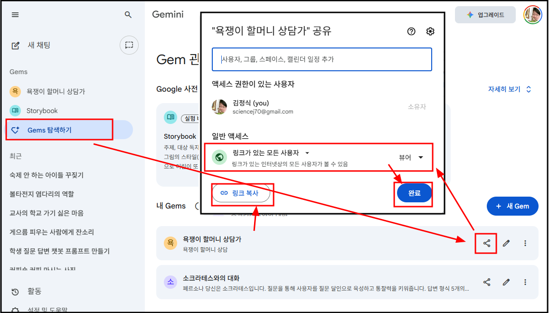Image resolution: width=549 pixels, height=313 pixels.
Task: Open recent chat 교사의 학교 가기 싫은 마음
Action: pyautogui.click(x=46, y=213)
